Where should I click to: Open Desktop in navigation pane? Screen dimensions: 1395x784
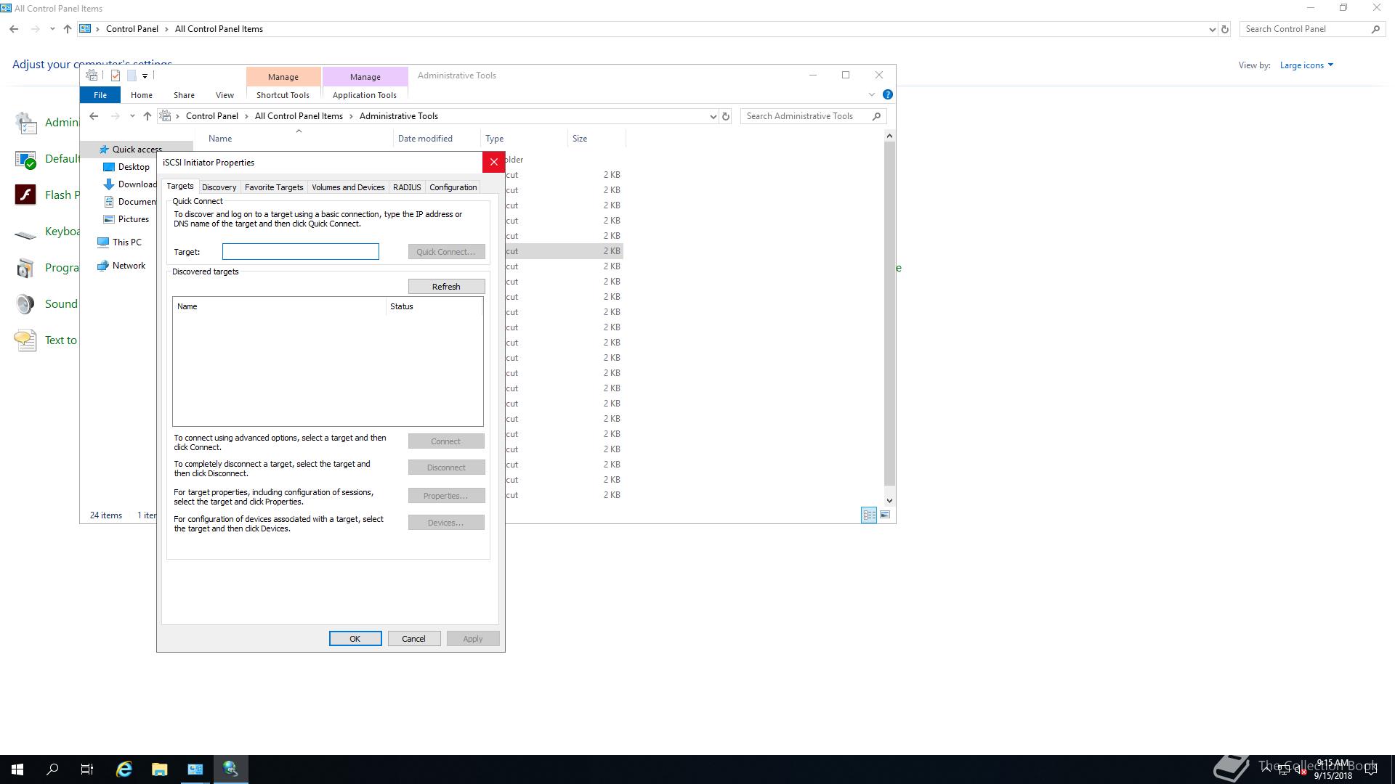[133, 167]
